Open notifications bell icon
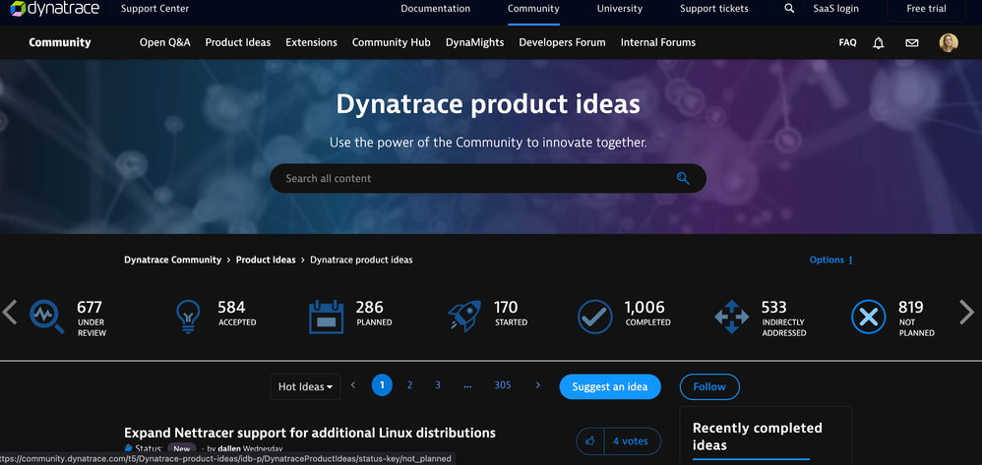982x465 pixels. click(878, 43)
